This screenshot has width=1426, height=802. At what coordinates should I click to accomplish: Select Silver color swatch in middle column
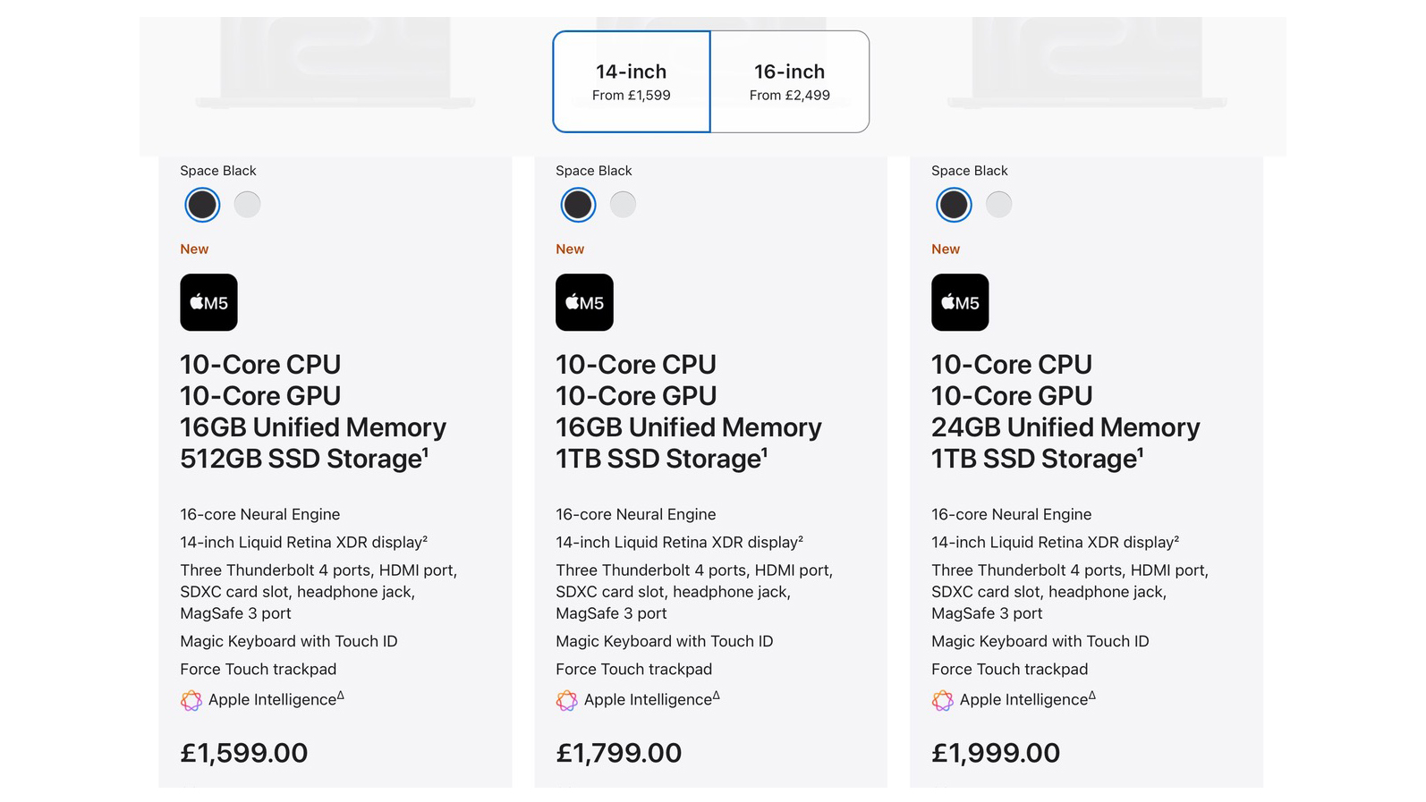(x=623, y=204)
